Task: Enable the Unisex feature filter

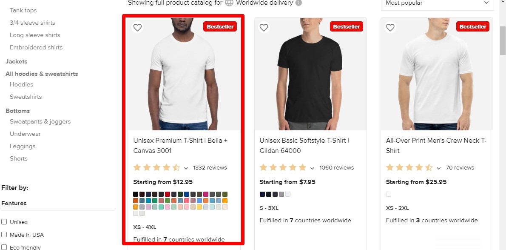Action: click(x=4, y=222)
